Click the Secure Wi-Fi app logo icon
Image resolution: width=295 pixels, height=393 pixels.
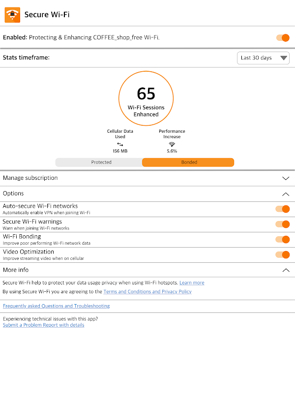point(12,14)
